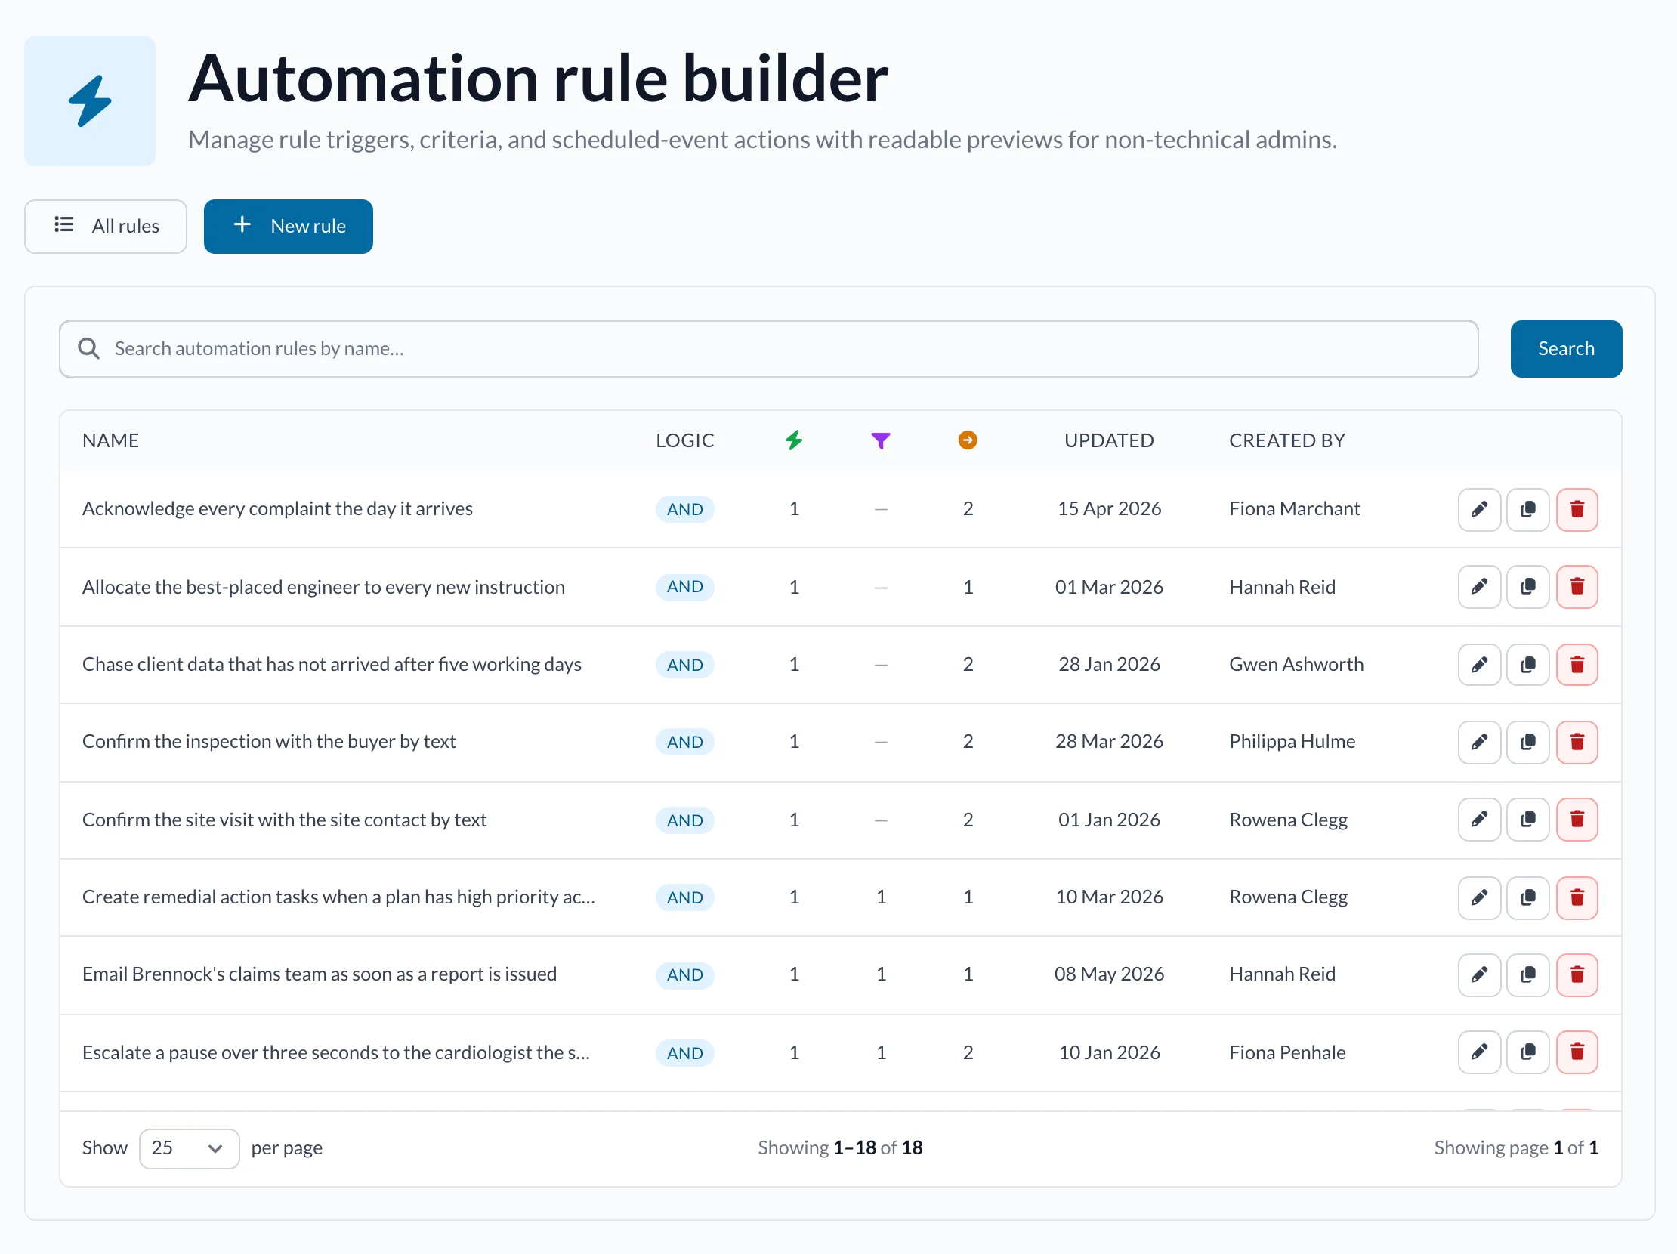Create a New rule
The image size is (1677, 1254).
pyautogui.click(x=288, y=226)
